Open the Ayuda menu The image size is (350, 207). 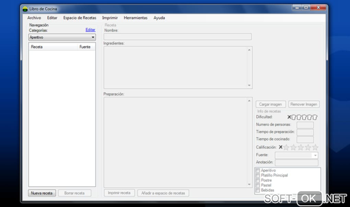click(159, 18)
